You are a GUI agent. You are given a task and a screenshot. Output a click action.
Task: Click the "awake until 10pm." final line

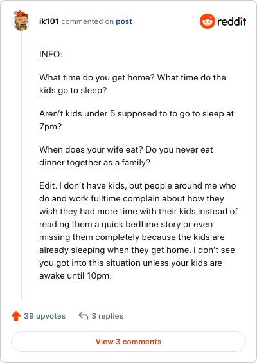[x=75, y=275]
